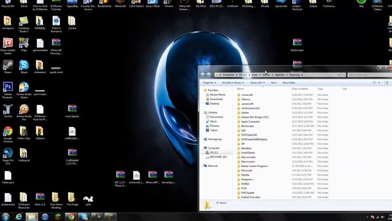Select the zombie folder on desktop
This screenshot has width=392, height=221.
[72, 23]
